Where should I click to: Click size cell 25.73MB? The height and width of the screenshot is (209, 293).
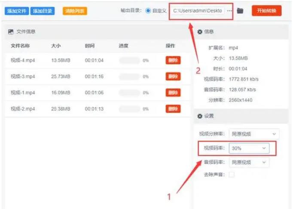point(61,77)
